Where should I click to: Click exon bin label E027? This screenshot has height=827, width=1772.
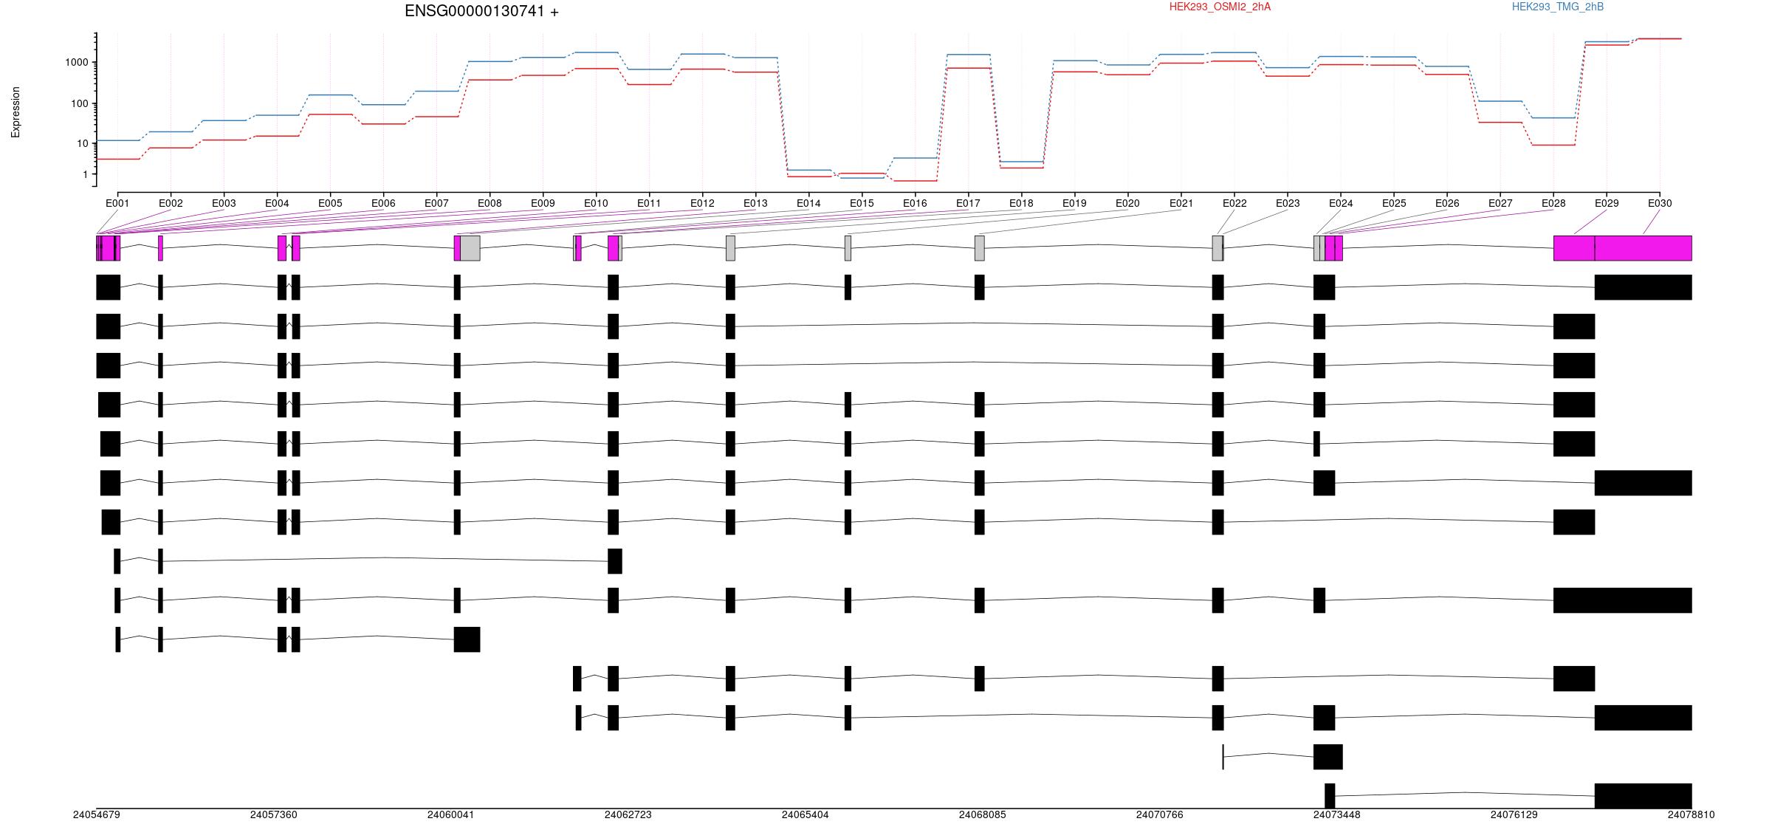[1500, 203]
